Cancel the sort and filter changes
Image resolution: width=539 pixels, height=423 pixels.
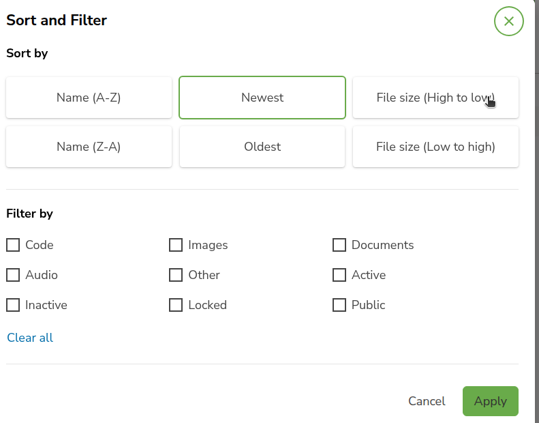tap(427, 401)
